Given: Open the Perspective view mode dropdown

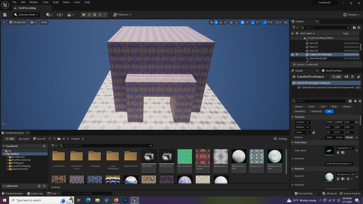Looking at the screenshot, I should click(x=18, y=22).
